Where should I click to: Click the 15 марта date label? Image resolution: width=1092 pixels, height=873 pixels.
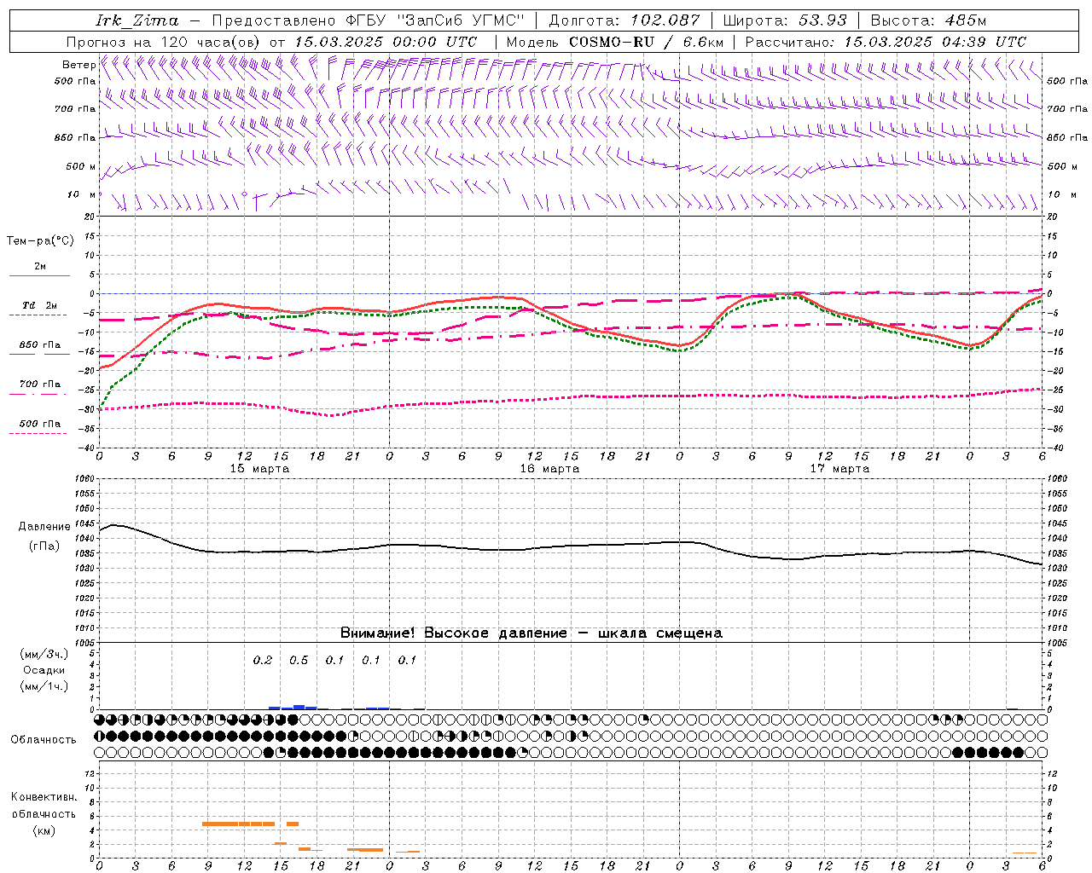click(259, 469)
